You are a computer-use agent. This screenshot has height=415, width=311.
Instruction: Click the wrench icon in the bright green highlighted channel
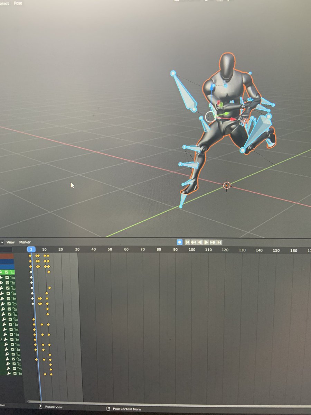click(1, 272)
